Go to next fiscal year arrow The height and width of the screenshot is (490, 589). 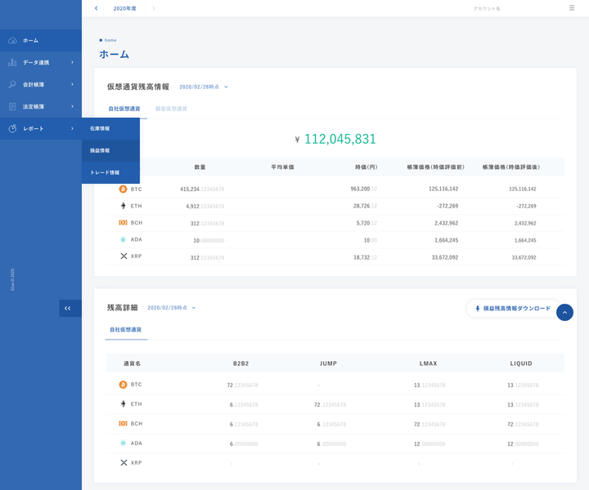coord(154,8)
